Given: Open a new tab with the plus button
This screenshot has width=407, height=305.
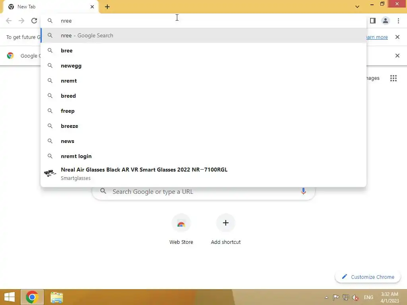Looking at the screenshot, I should tap(107, 7).
